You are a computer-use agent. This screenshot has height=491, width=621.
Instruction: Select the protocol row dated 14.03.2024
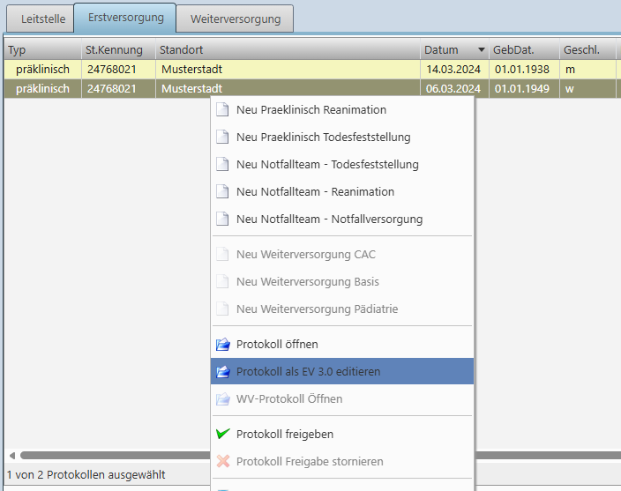(x=265, y=69)
